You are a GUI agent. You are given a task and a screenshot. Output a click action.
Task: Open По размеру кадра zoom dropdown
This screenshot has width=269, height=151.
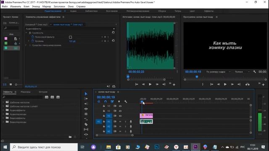click(x=218, y=72)
